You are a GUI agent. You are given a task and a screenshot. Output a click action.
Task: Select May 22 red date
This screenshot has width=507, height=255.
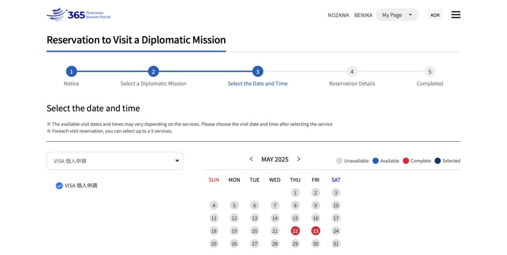point(295,231)
